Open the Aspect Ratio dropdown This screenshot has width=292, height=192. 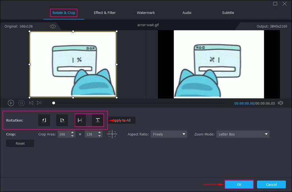169,134
